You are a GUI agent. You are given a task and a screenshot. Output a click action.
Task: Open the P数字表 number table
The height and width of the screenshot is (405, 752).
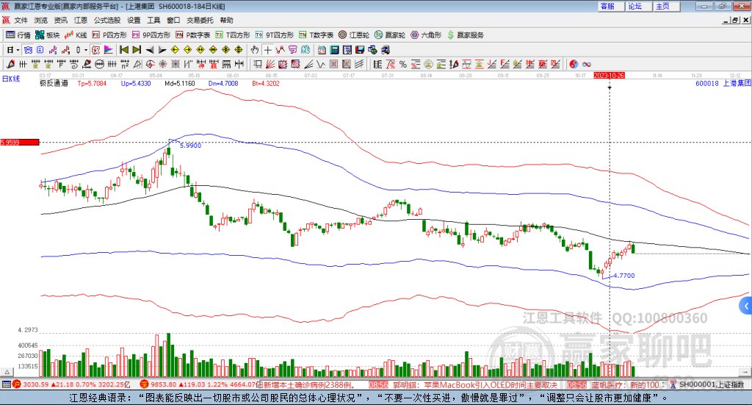193,35
